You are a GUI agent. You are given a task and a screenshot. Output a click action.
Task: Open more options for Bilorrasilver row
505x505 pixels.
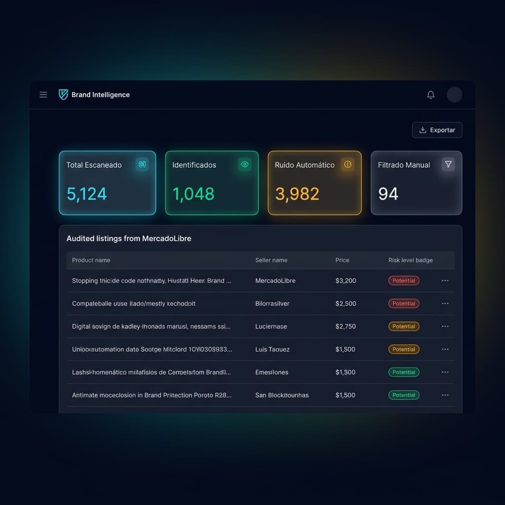pos(445,304)
